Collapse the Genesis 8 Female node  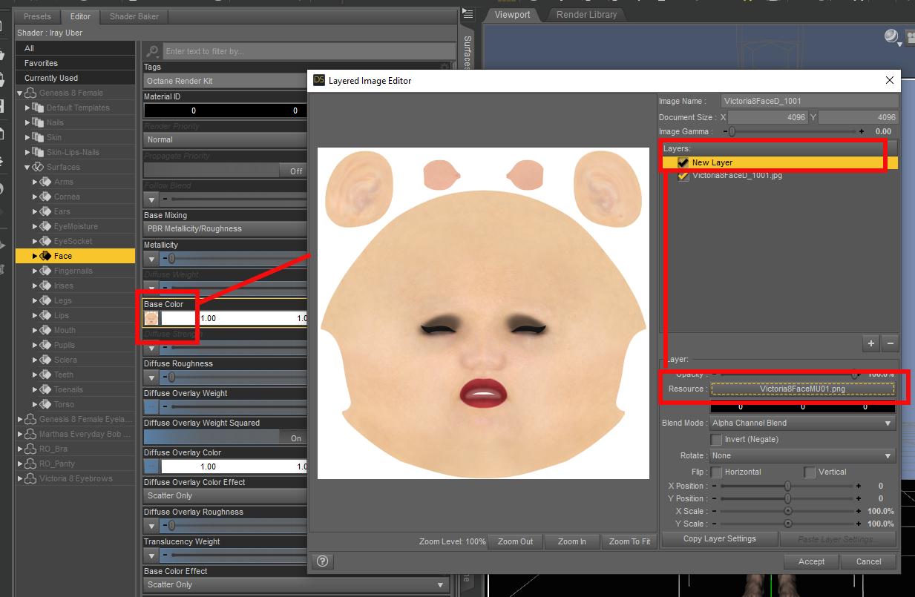20,93
